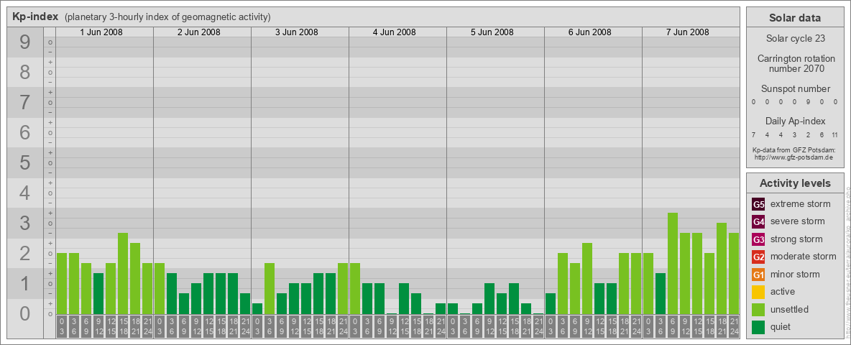Click the Ap-index value 7
Image resolution: width=851 pixels, height=345 pixels.
coord(754,134)
